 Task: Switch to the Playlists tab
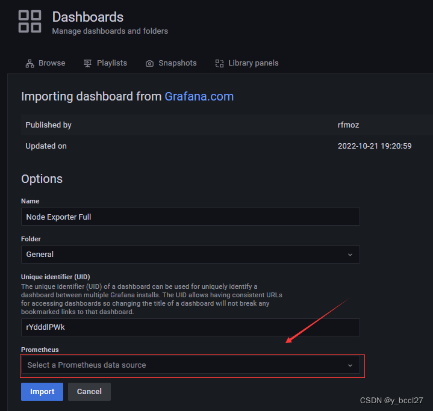tap(105, 63)
